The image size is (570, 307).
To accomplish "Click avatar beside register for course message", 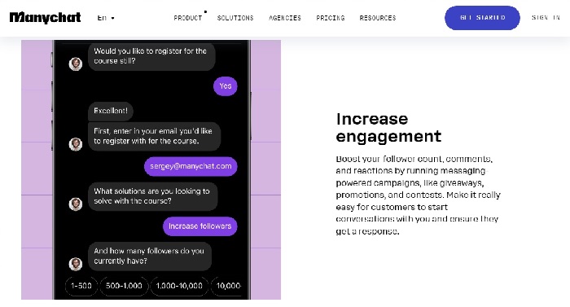I will click(76, 64).
